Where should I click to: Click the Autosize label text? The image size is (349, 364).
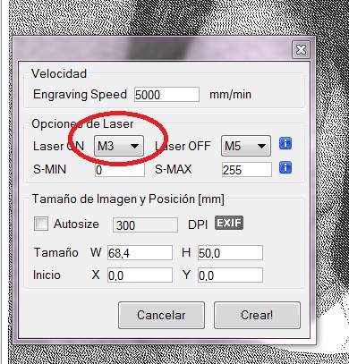click(x=76, y=224)
